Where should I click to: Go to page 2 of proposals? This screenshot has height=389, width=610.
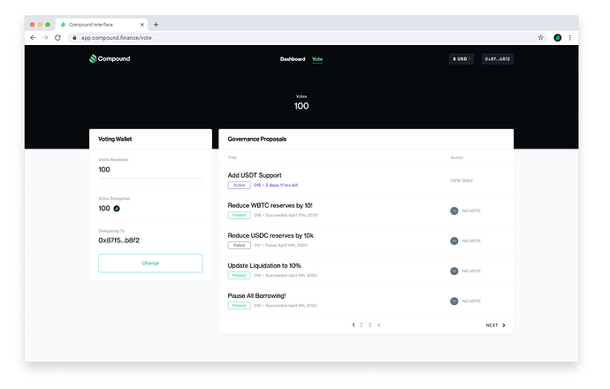362,325
